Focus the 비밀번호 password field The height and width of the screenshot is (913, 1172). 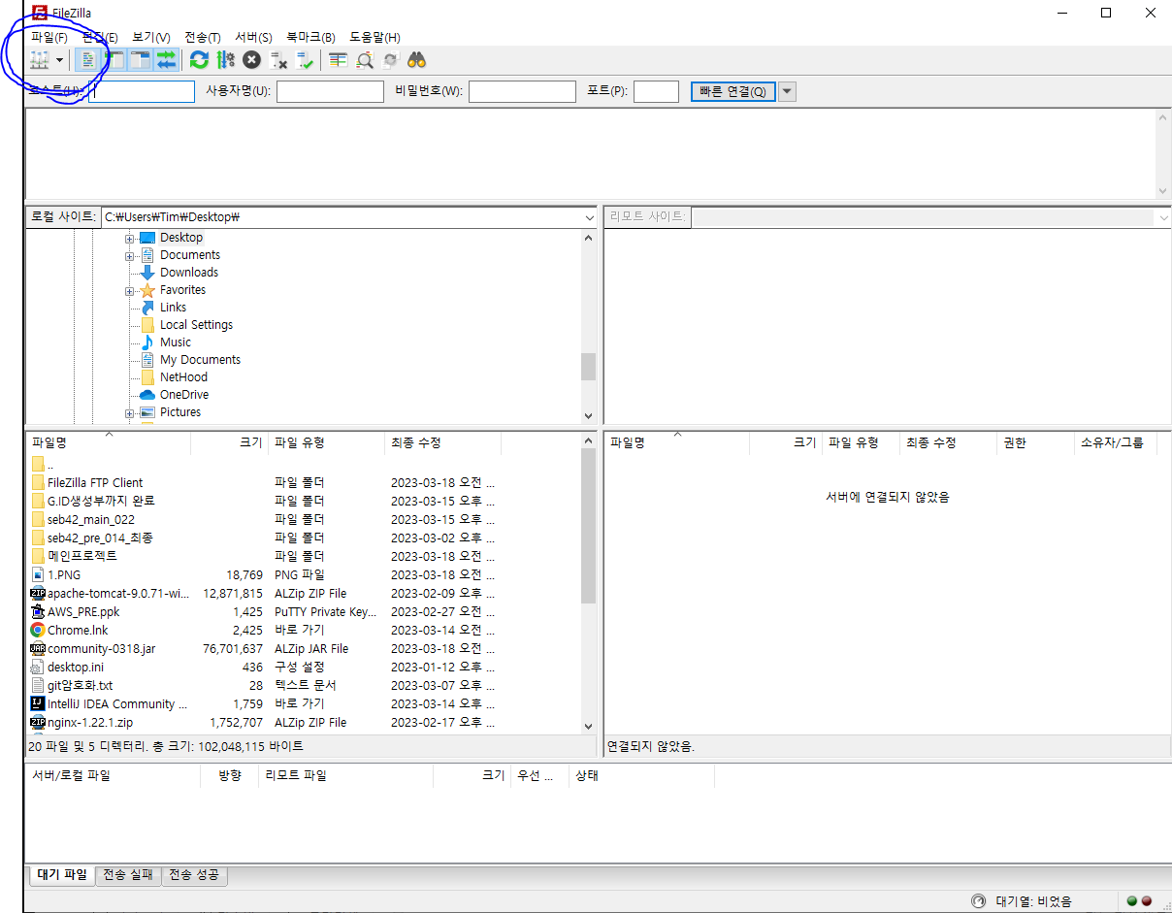(522, 91)
